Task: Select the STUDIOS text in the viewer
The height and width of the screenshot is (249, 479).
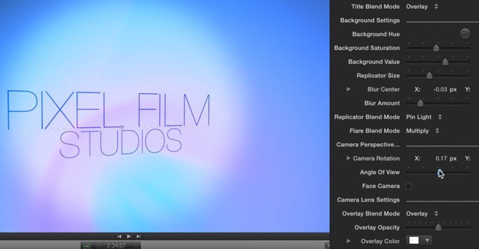Action: [x=120, y=143]
